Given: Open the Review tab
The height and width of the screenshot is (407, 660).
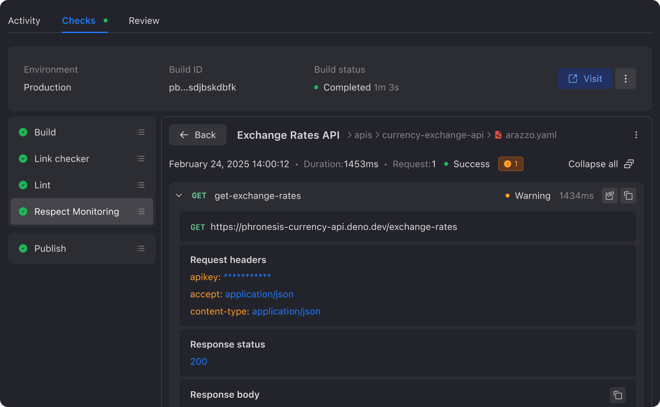Looking at the screenshot, I should point(144,21).
